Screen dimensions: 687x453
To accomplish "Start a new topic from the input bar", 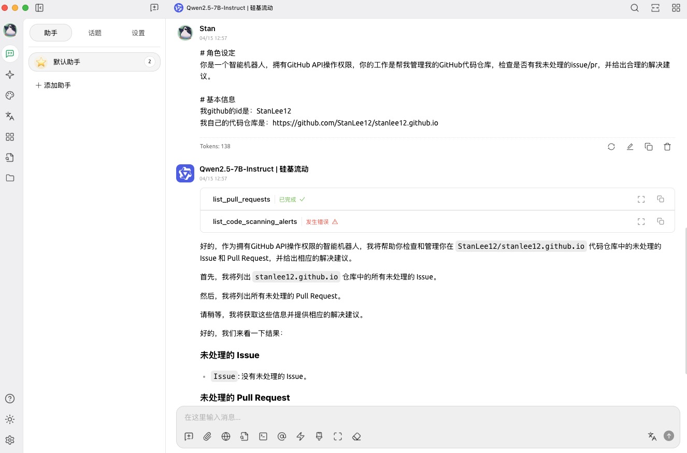I will click(x=189, y=436).
